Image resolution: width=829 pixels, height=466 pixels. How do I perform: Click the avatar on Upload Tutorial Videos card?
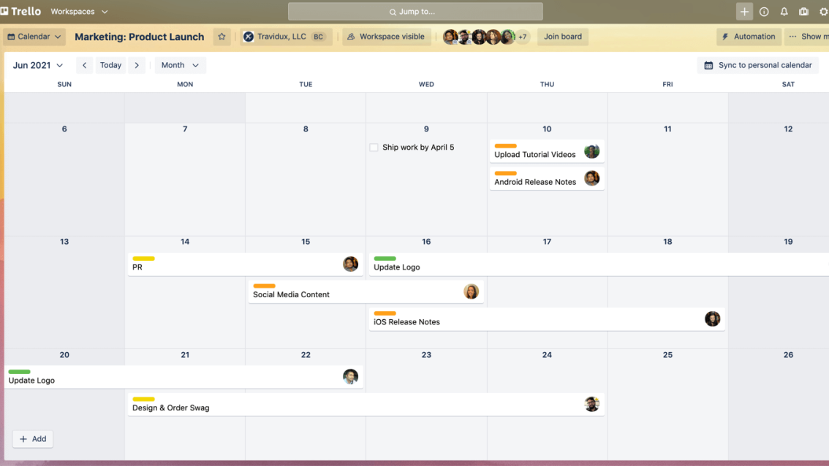591,151
